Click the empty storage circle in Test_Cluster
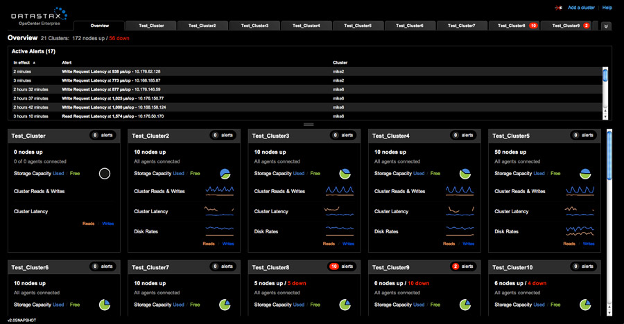 [105, 173]
